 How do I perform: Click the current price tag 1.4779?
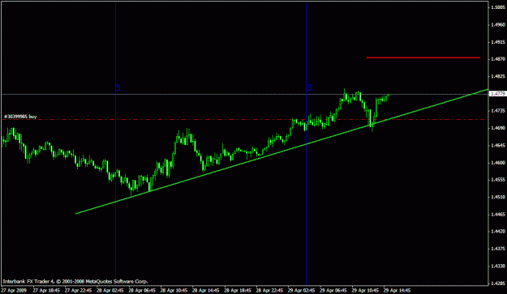(x=498, y=94)
